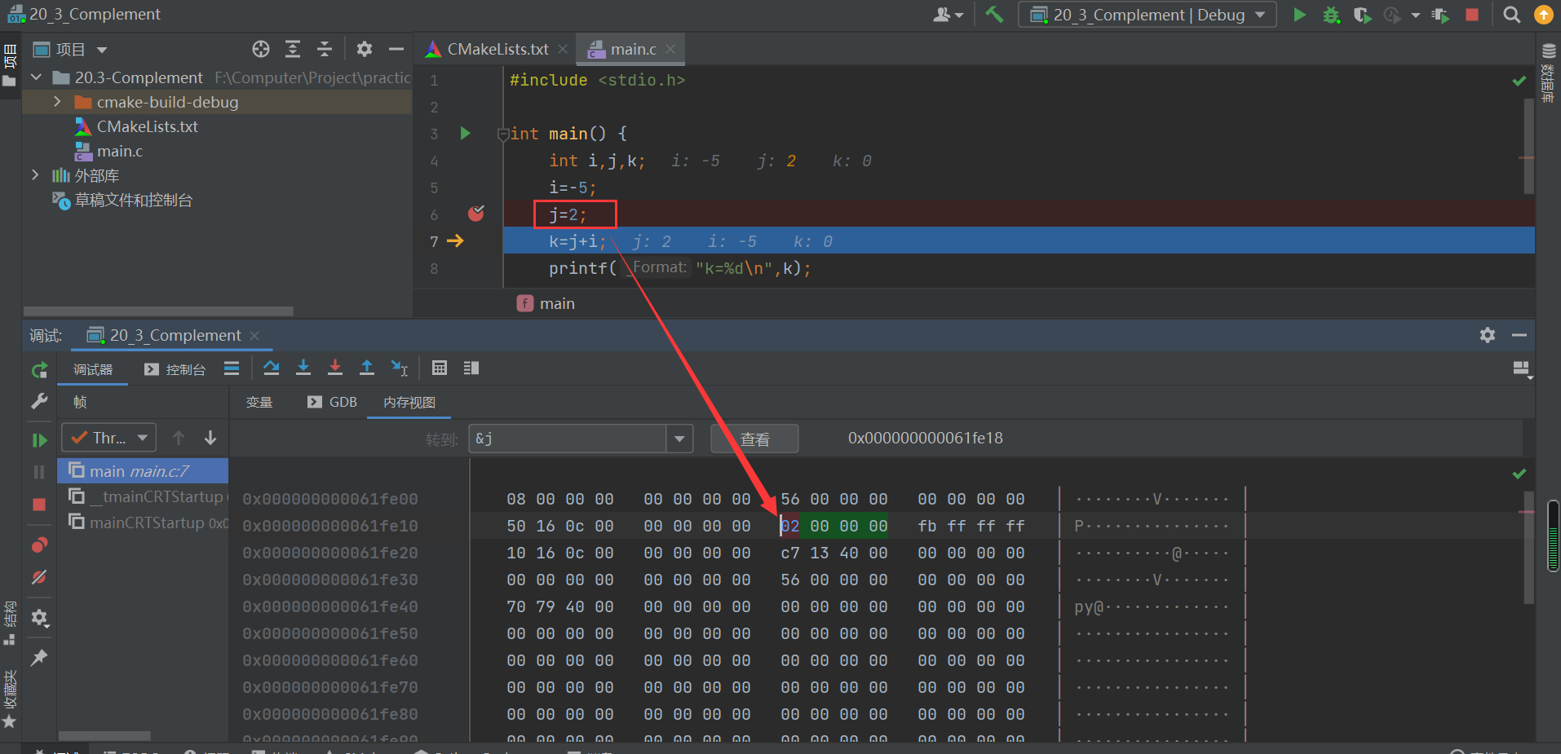Click the Profile run icon with the clock
Image resolution: width=1561 pixels, height=754 pixels.
[1393, 15]
